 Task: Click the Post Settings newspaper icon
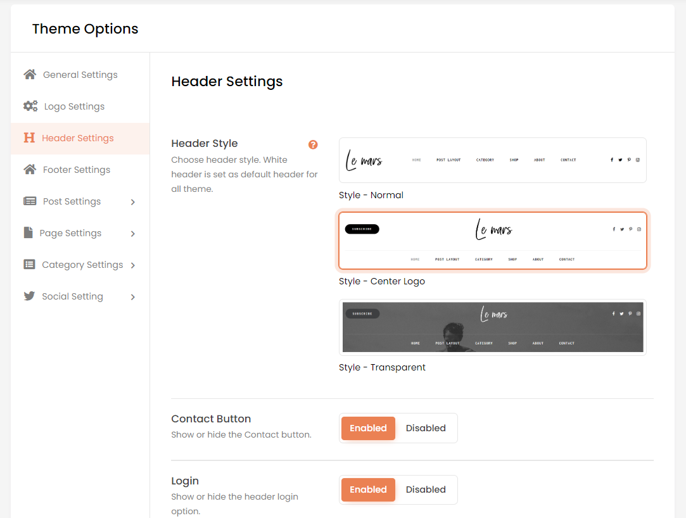tap(30, 201)
